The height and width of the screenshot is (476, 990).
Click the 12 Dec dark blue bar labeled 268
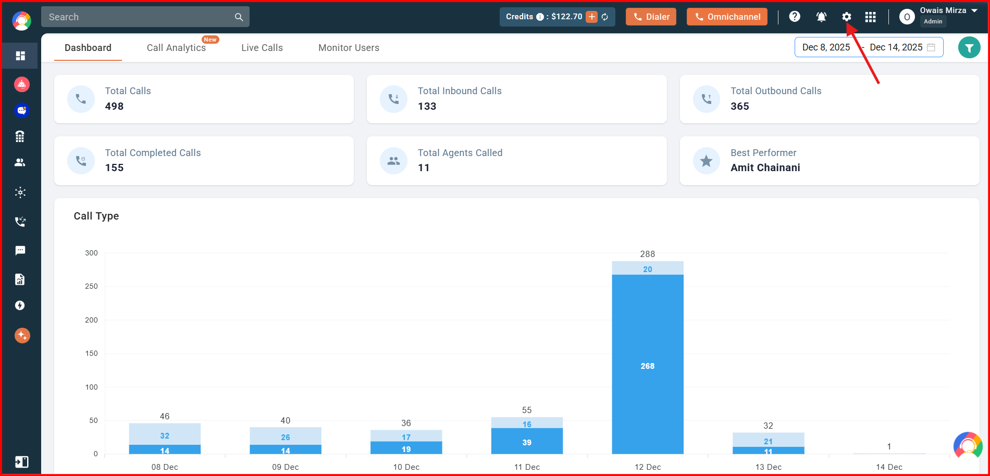pos(648,364)
